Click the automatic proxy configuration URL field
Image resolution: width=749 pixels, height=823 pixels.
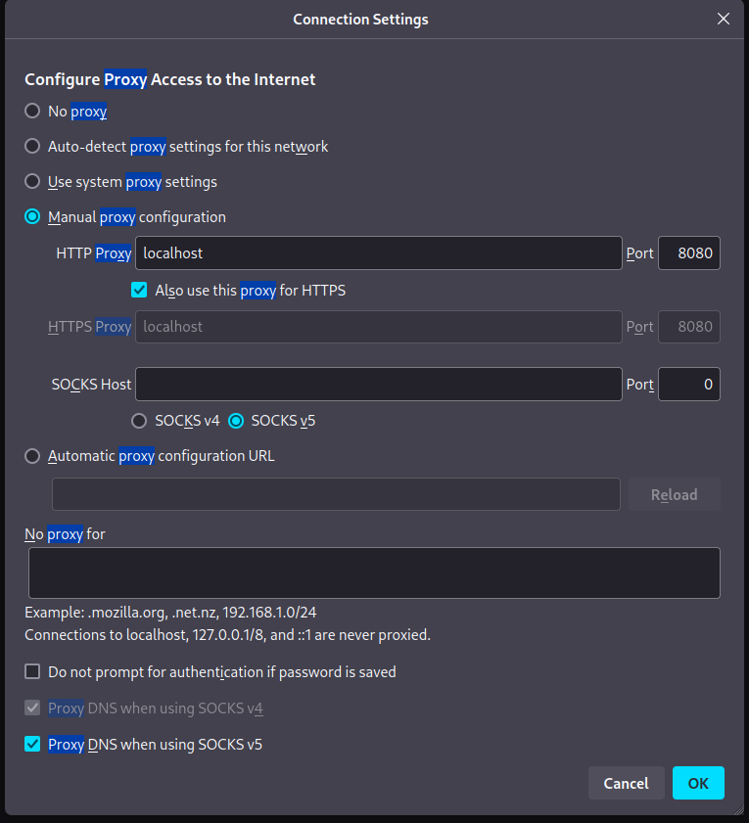336,494
